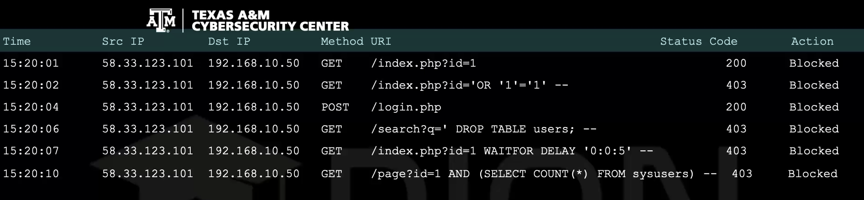This screenshot has height=200, width=864.
Task: Click the /index.php?id=1 URI entry
Action: pyautogui.click(x=424, y=63)
